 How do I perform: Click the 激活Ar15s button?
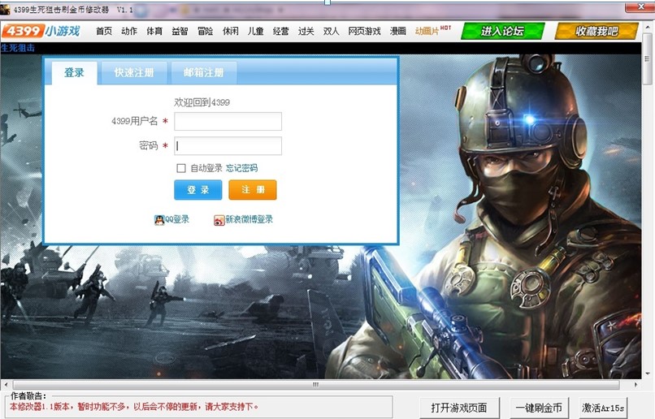pyautogui.click(x=603, y=408)
